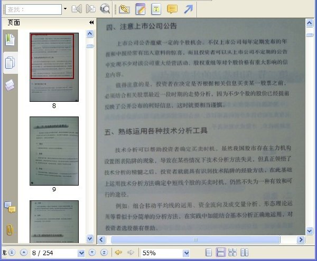Click document horizontal scroll right arrow
The height and width of the screenshot is (261, 317).
point(301,239)
